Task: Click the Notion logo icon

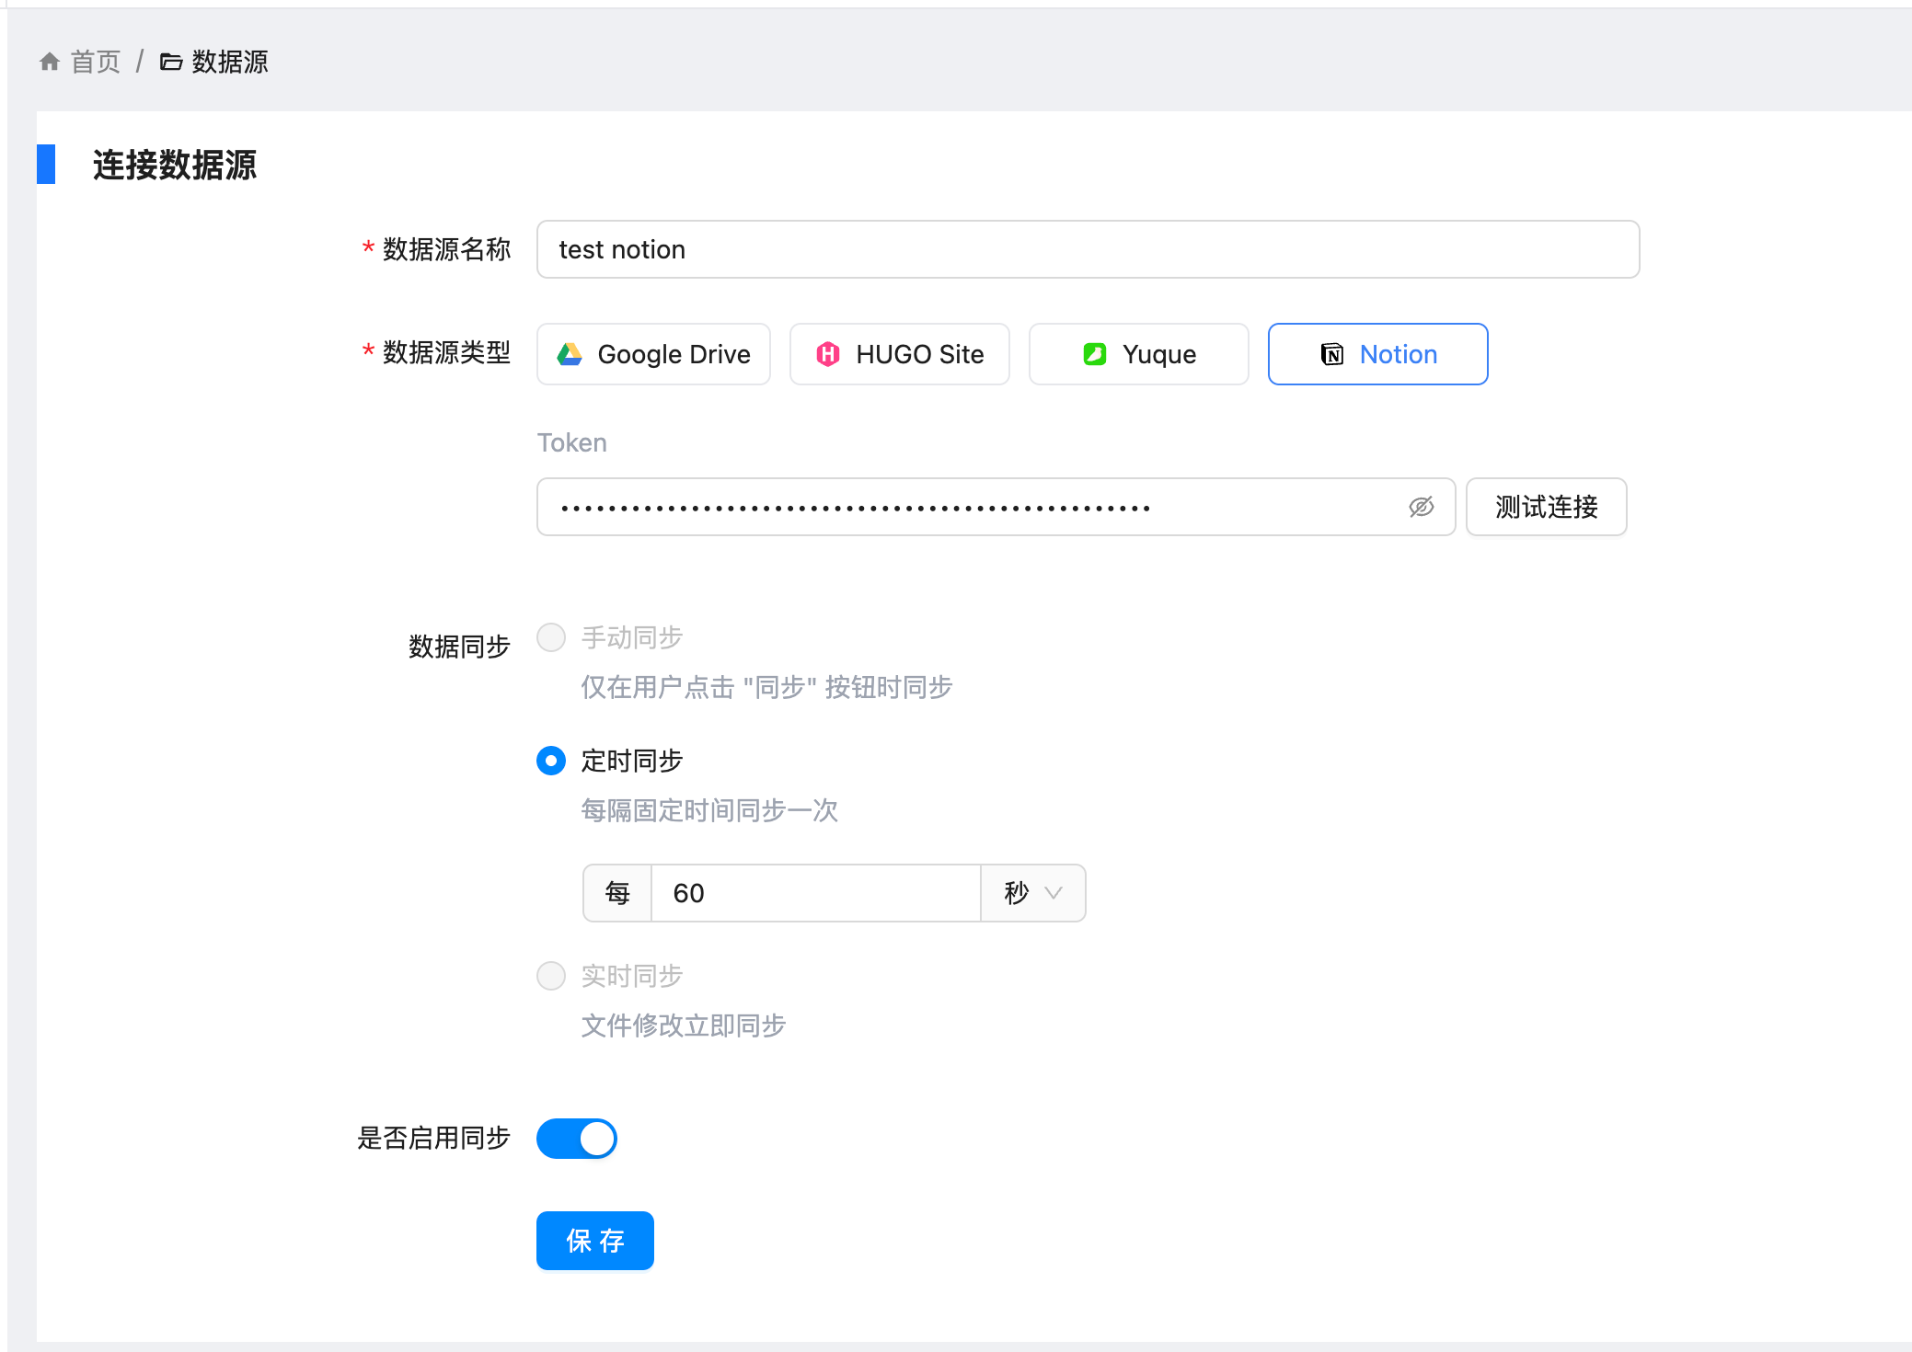Action: 1332,354
